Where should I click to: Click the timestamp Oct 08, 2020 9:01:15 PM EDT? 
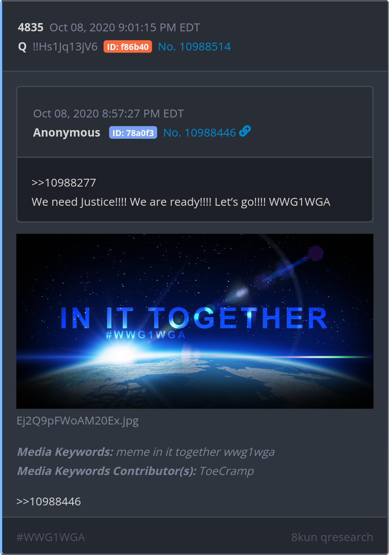(x=125, y=27)
